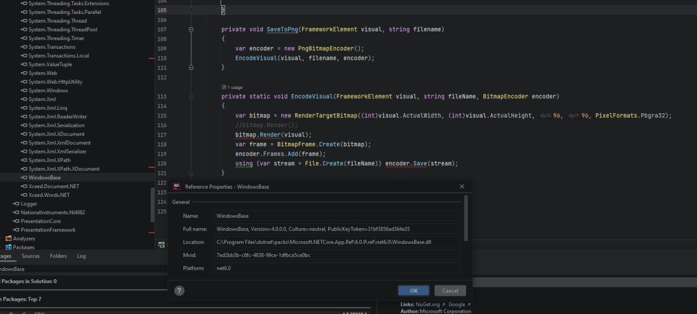Select System.Threading.Thread reference
Viewport: 697px width, 314px height.
[58, 21]
